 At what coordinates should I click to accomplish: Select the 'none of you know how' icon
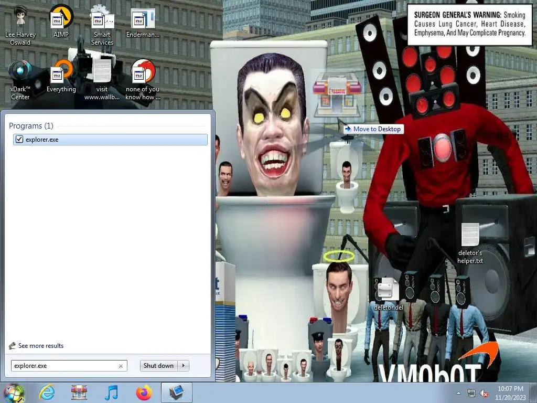pyautogui.click(x=143, y=80)
